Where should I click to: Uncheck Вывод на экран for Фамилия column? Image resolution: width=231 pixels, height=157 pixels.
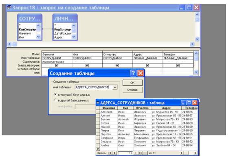click(x=57, y=65)
